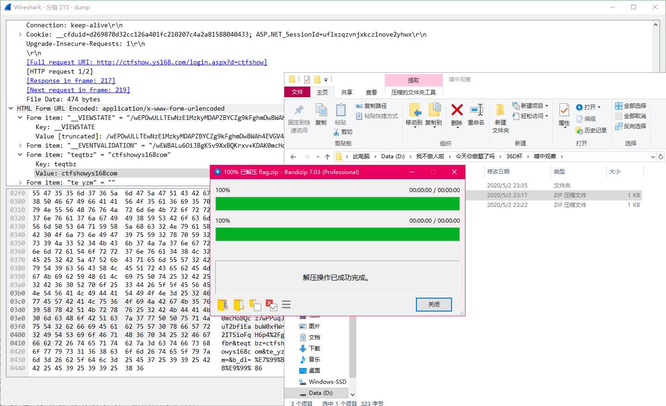
Task: Open the Response in frame 217 link
Action: pos(71,81)
